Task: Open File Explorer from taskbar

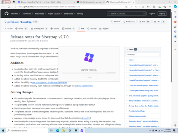Action: [64, 131]
